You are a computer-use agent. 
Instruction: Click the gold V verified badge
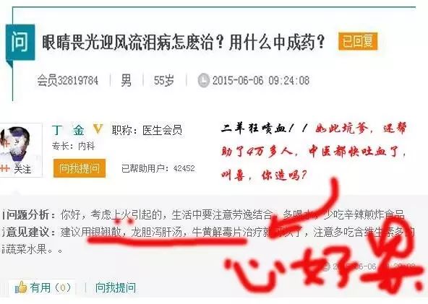coord(98,129)
